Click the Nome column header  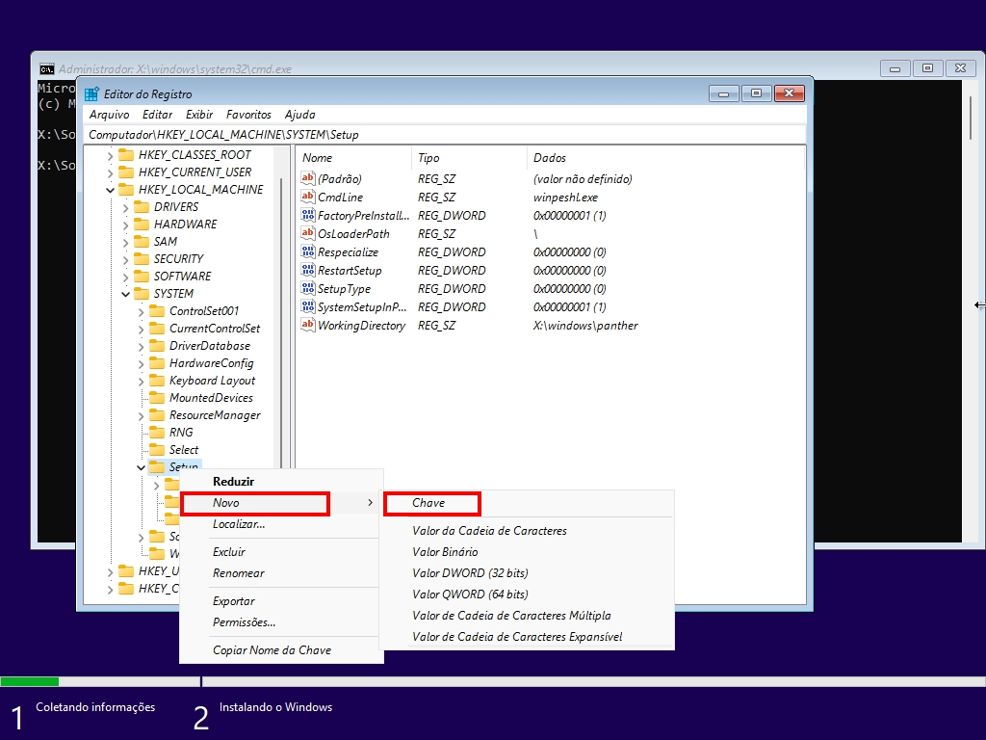(354, 158)
